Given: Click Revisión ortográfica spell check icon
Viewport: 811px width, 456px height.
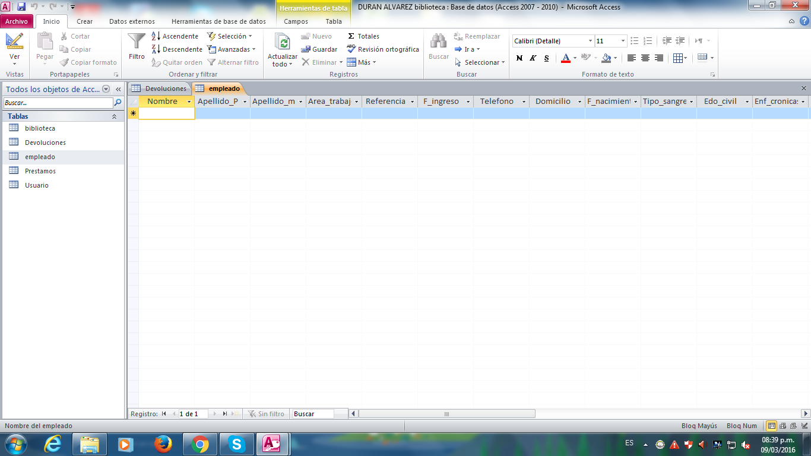Looking at the screenshot, I should [351, 49].
